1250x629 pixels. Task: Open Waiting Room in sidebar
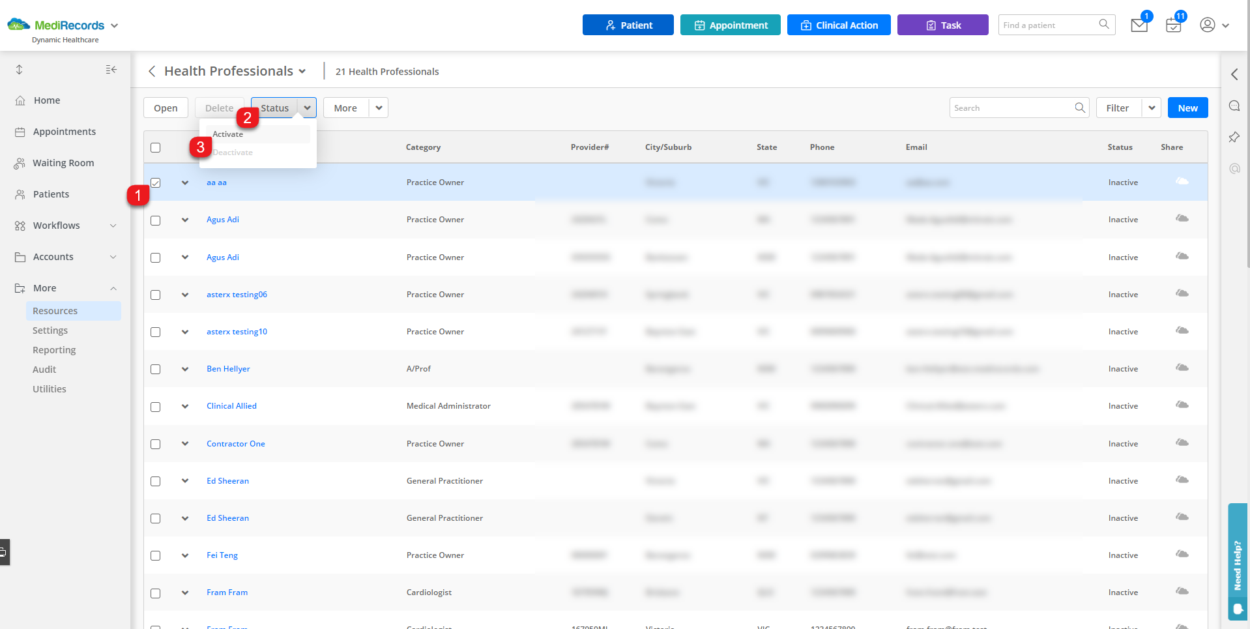pos(63,163)
